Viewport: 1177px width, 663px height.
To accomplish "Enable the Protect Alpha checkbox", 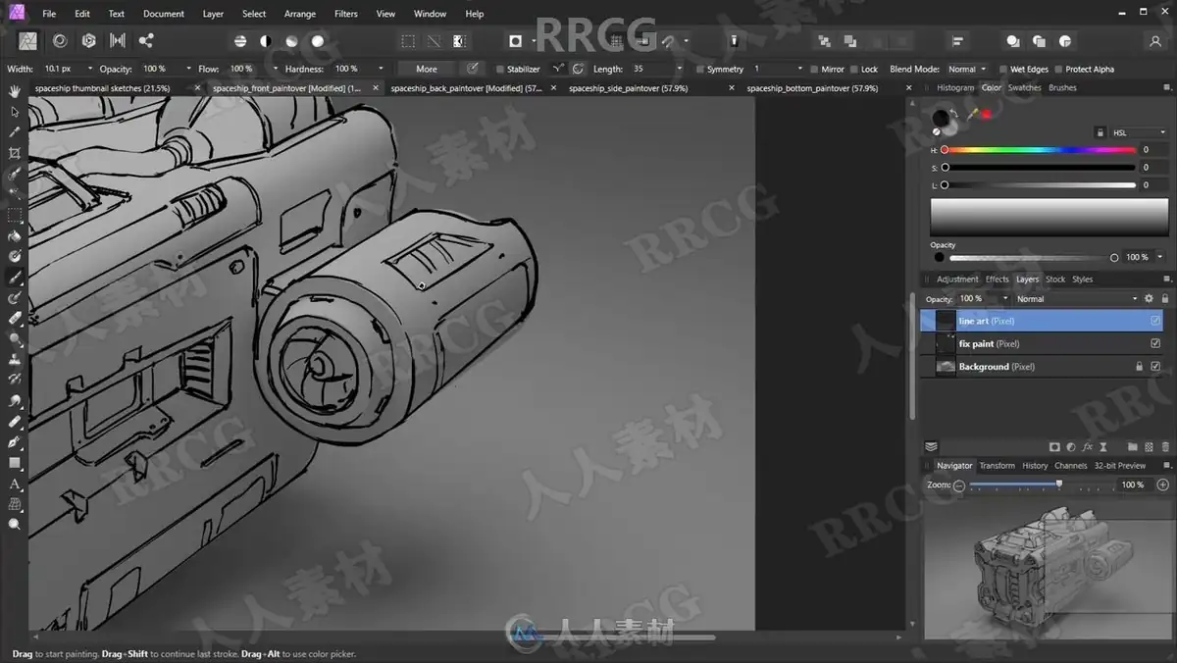I will (1058, 70).
